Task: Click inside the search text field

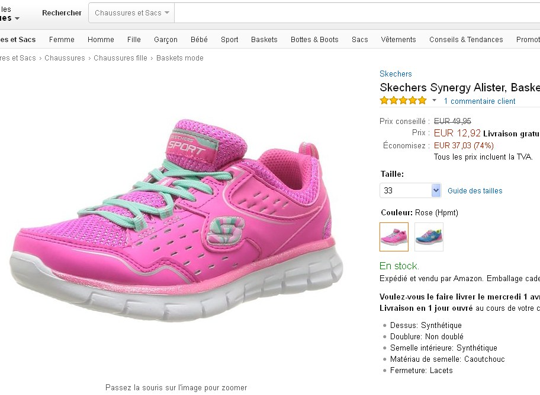Action: tap(355, 13)
